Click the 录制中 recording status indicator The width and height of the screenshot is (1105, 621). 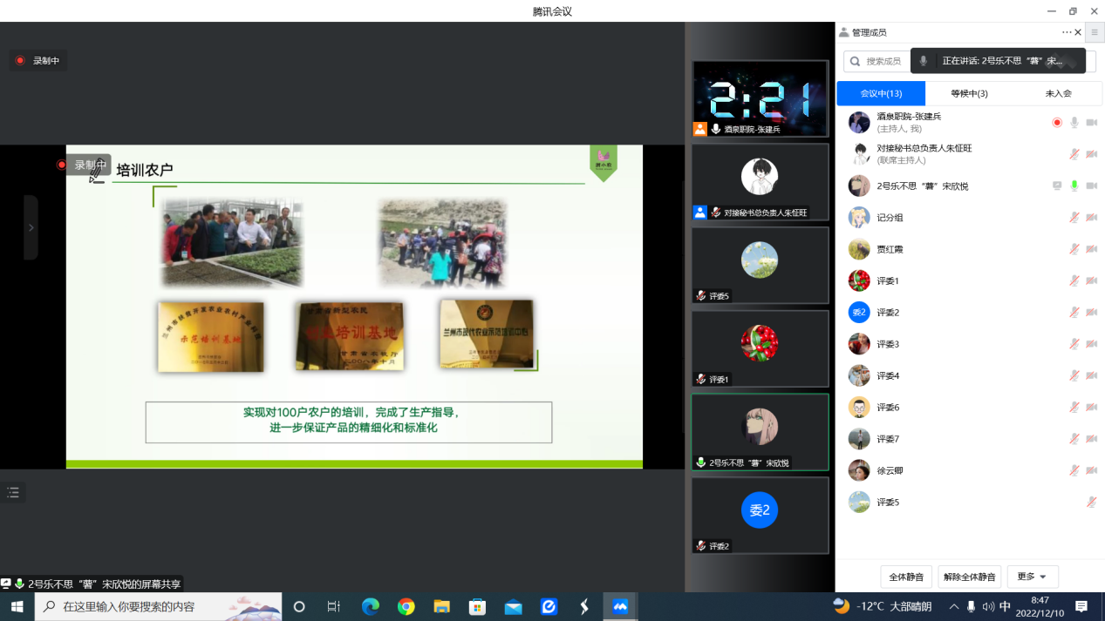tap(38, 61)
